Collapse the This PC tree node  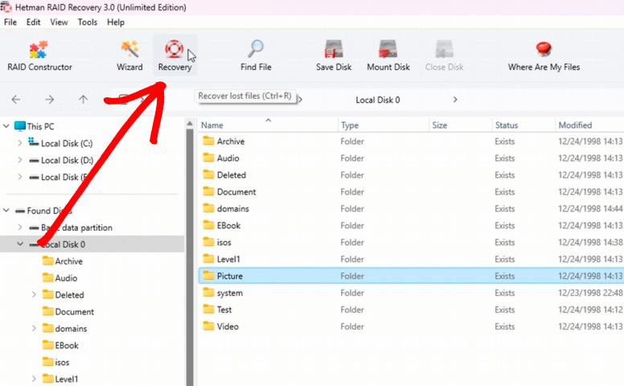point(6,126)
